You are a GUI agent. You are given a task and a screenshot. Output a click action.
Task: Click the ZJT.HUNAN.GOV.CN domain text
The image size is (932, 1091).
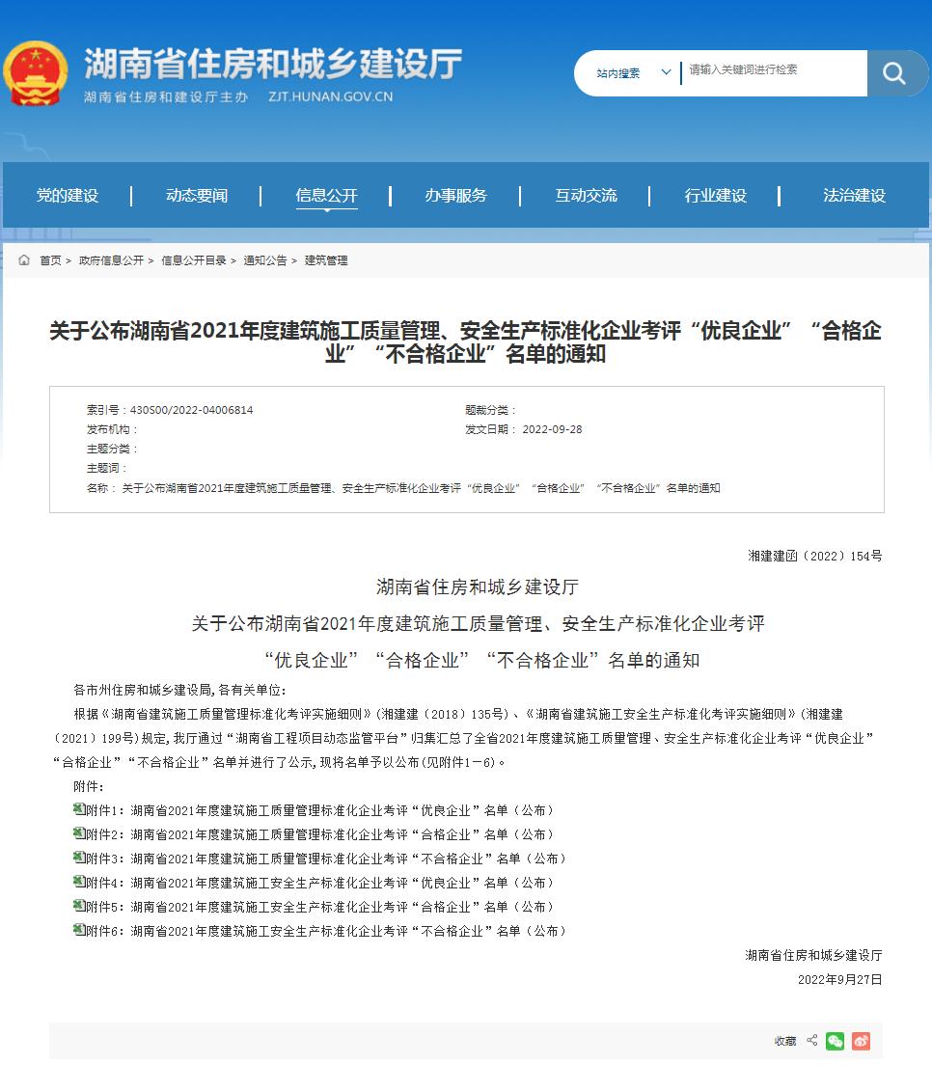click(331, 96)
